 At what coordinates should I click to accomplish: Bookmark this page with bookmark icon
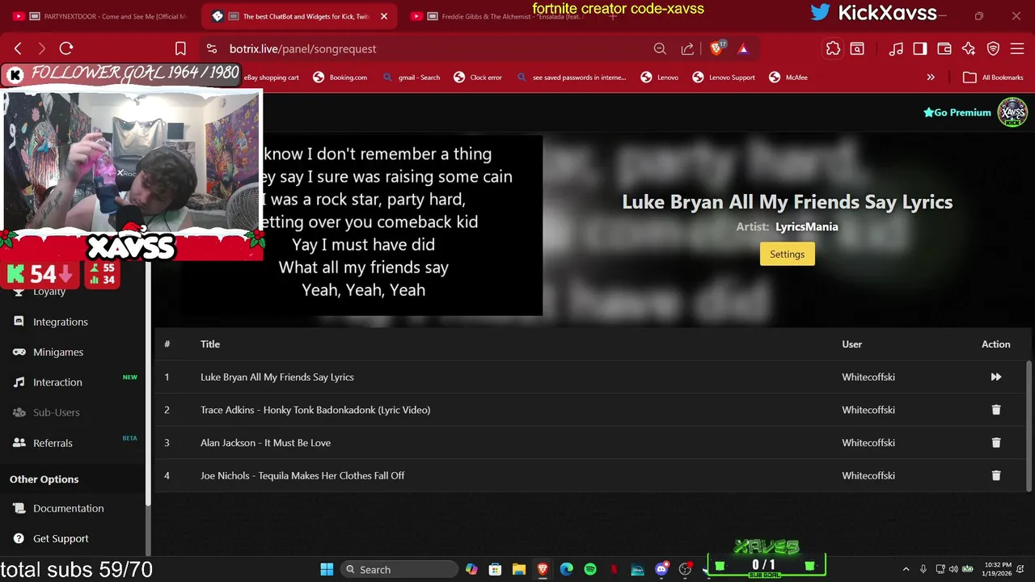180,48
